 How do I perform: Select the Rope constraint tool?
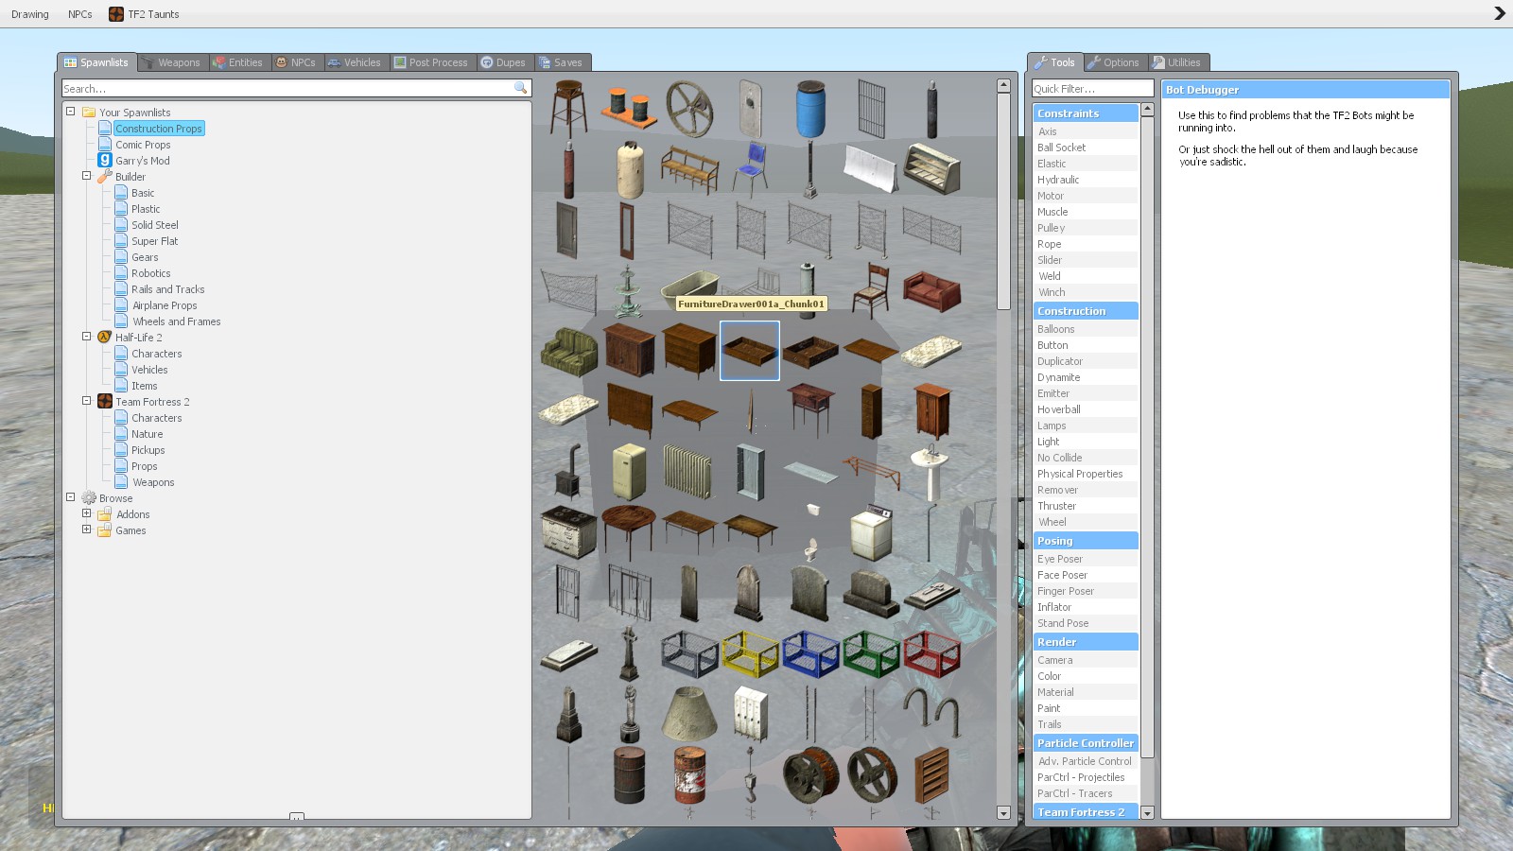pyautogui.click(x=1086, y=244)
